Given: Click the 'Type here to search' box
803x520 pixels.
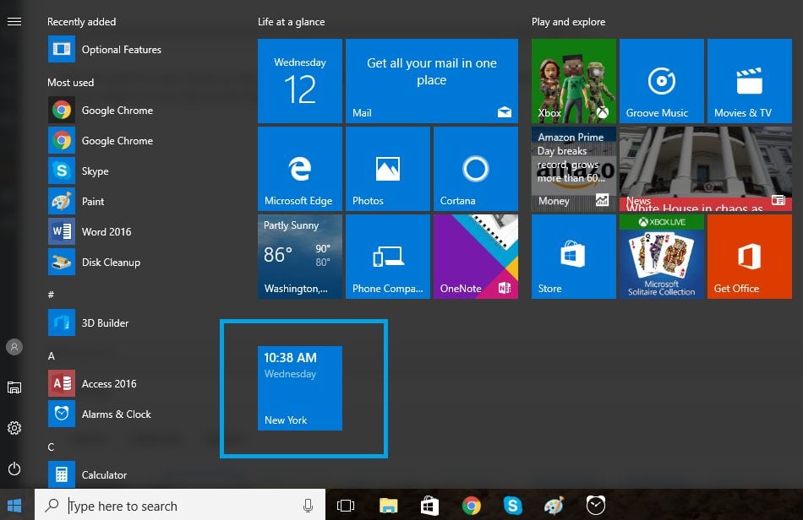Looking at the screenshot, I should pyautogui.click(x=180, y=505).
